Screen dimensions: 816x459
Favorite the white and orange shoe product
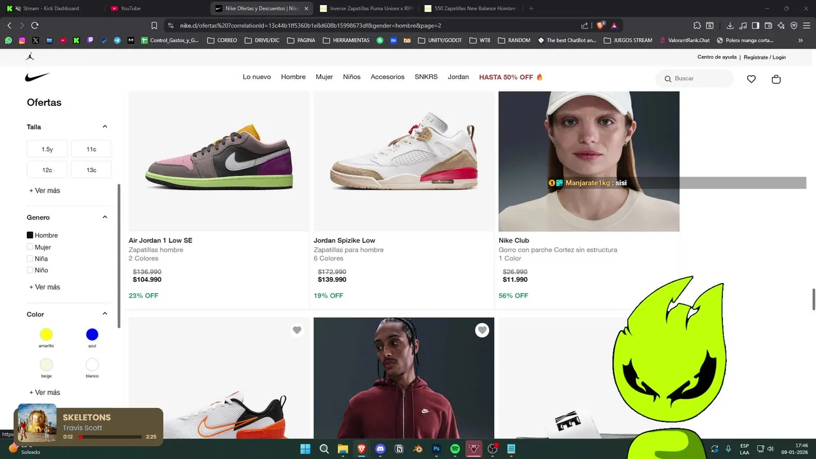[297, 330]
